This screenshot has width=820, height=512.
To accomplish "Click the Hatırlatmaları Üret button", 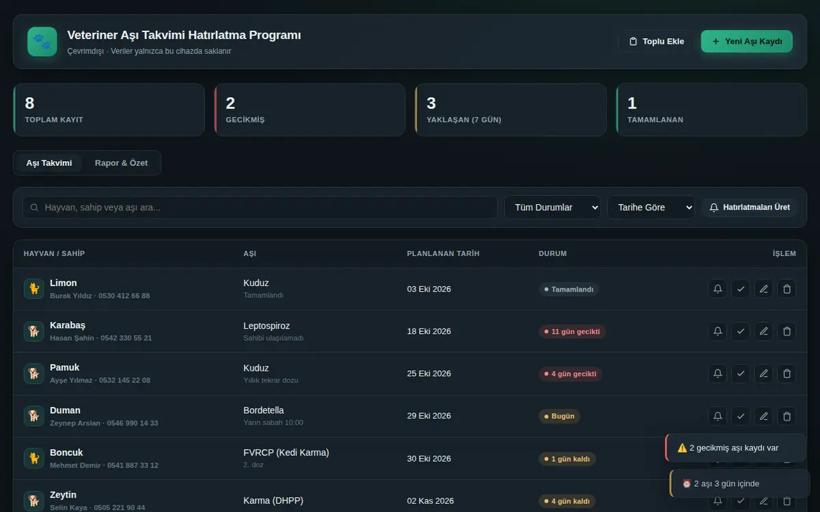I will (750, 208).
